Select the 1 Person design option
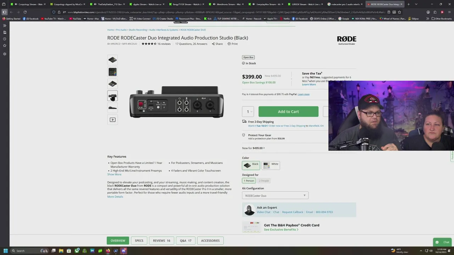The width and height of the screenshot is (454, 255). tap(249, 181)
